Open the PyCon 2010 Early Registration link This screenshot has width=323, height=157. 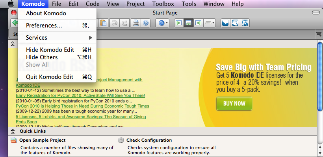80,95
